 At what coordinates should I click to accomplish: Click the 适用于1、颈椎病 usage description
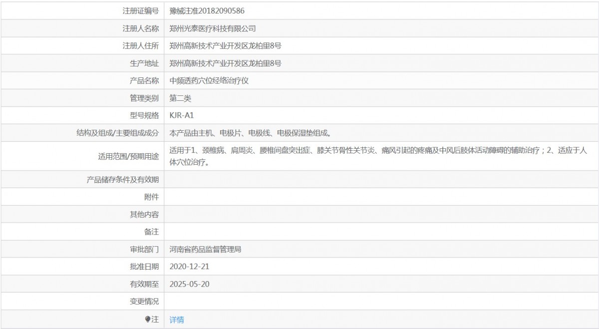click(378, 156)
